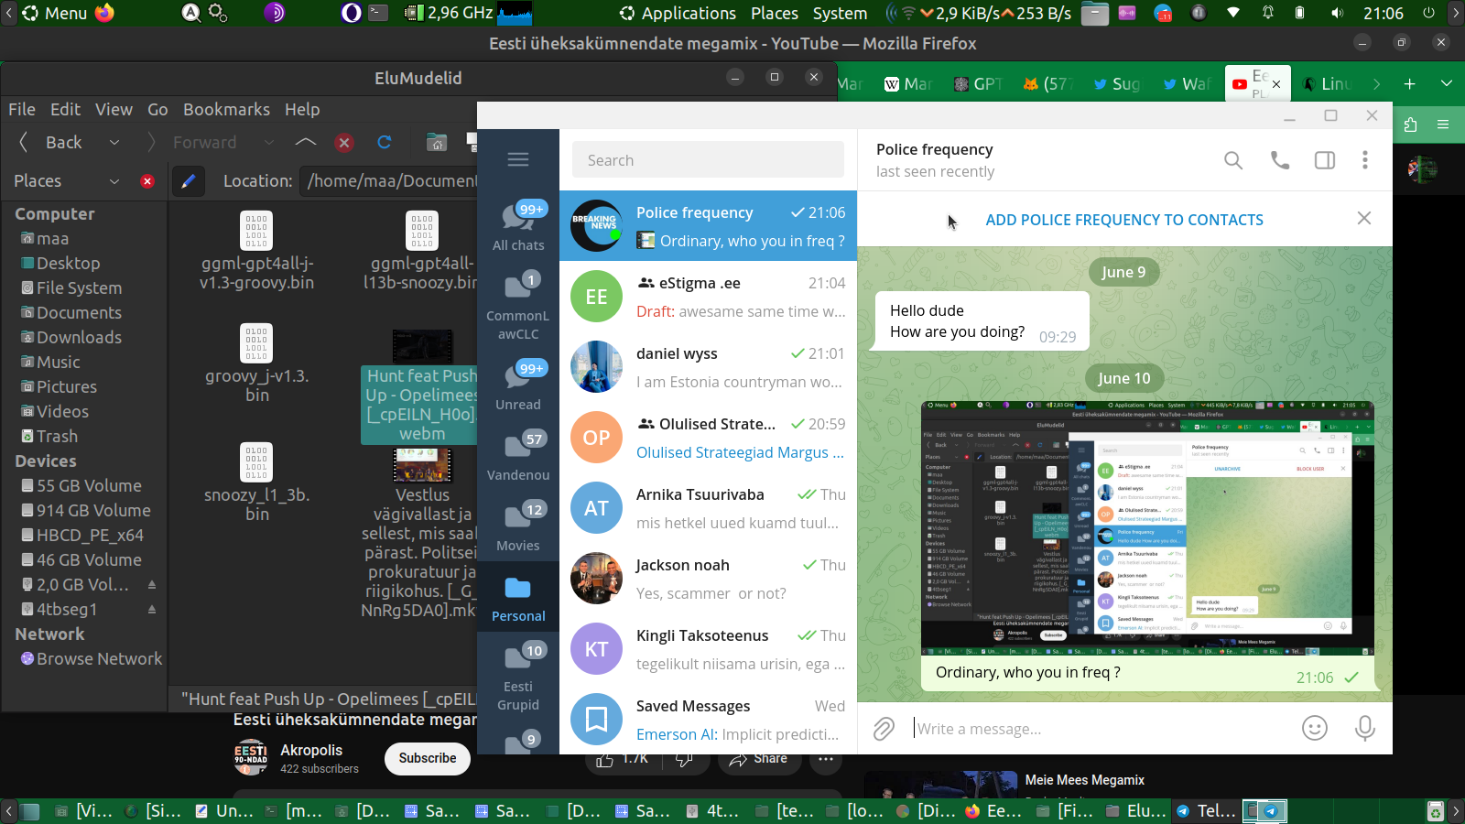The width and height of the screenshot is (1465, 824).
Task: Open the Places menu in top panel
Action: pos(775,13)
